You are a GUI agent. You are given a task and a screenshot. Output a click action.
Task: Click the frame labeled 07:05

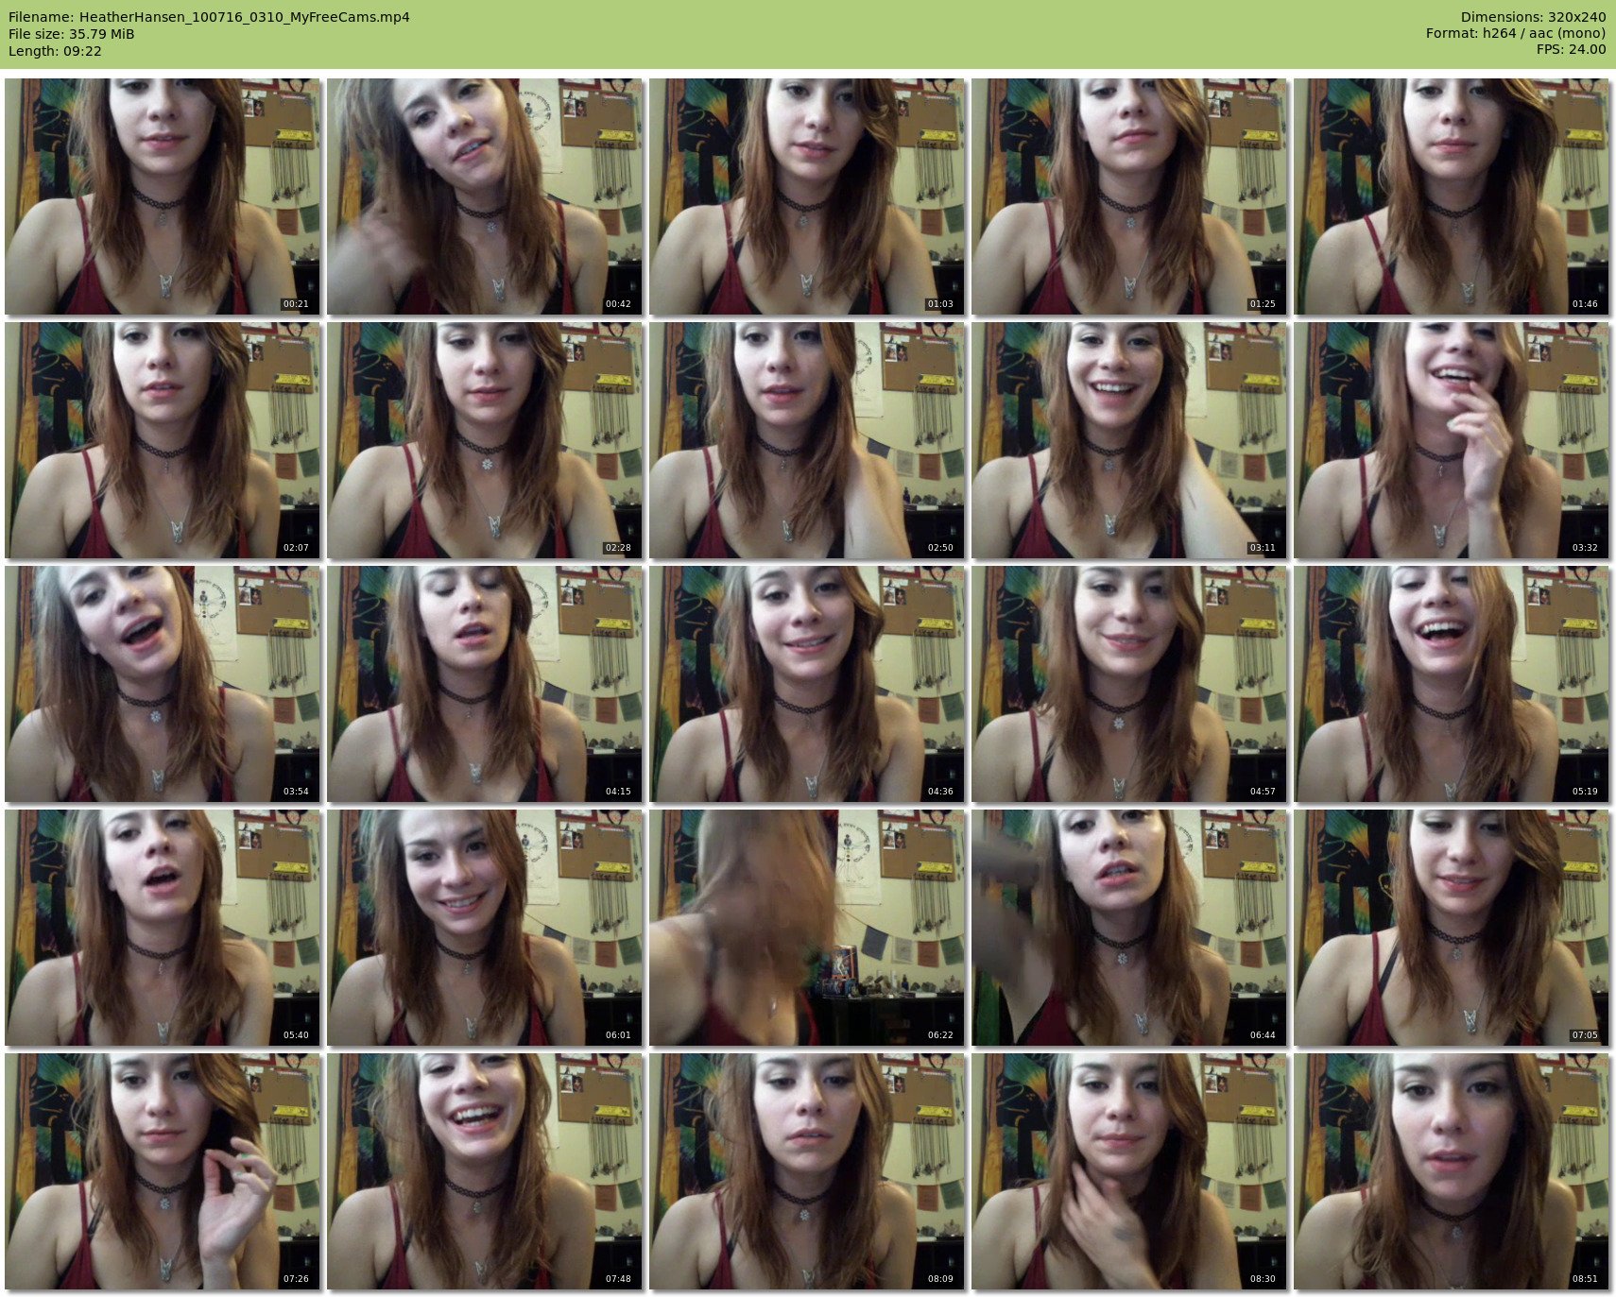[x=1452, y=928]
